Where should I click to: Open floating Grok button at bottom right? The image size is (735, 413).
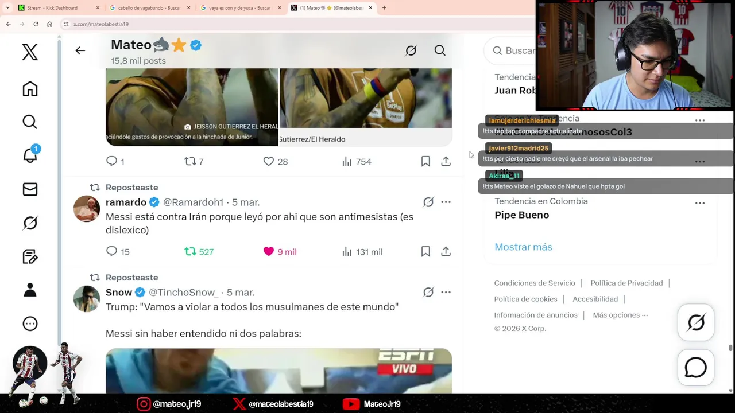pyautogui.click(x=696, y=322)
